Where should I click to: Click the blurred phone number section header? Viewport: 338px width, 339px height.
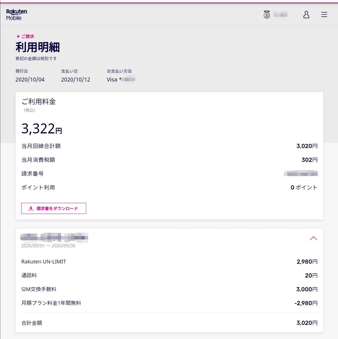(x=54, y=237)
